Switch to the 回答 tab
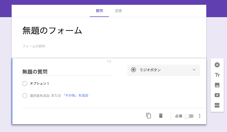 tap(118, 11)
